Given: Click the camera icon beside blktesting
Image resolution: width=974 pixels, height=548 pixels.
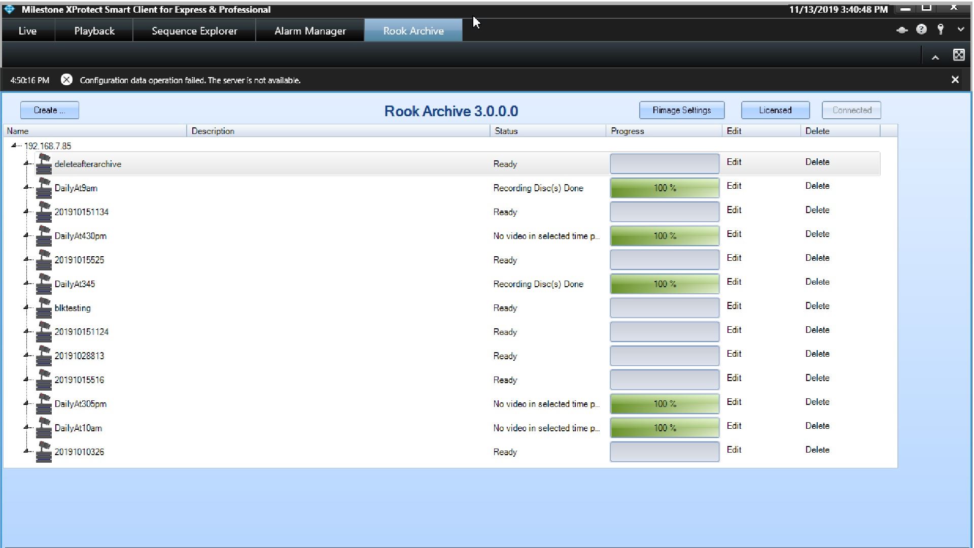Looking at the screenshot, I should (x=44, y=307).
